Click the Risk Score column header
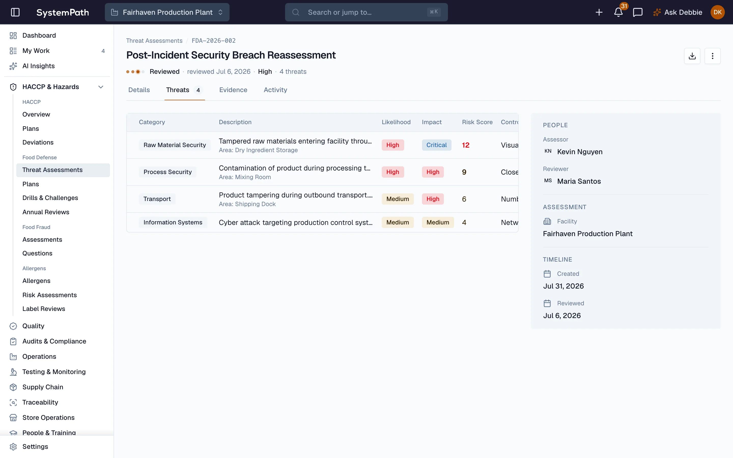 coord(477,122)
